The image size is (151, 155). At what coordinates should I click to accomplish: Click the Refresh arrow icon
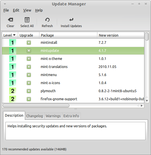point(47,20)
